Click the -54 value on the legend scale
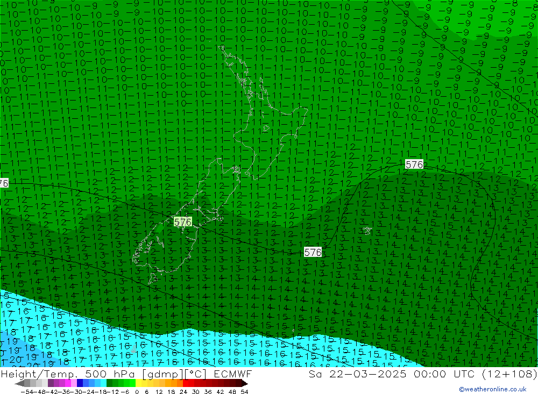Viewport: 538px width, 394px height. click(x=26, y=392)
